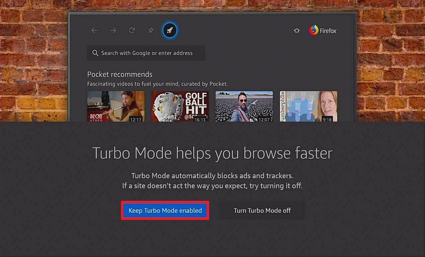Toggle the Turbo Mode rocket icon

coord(170,30)
